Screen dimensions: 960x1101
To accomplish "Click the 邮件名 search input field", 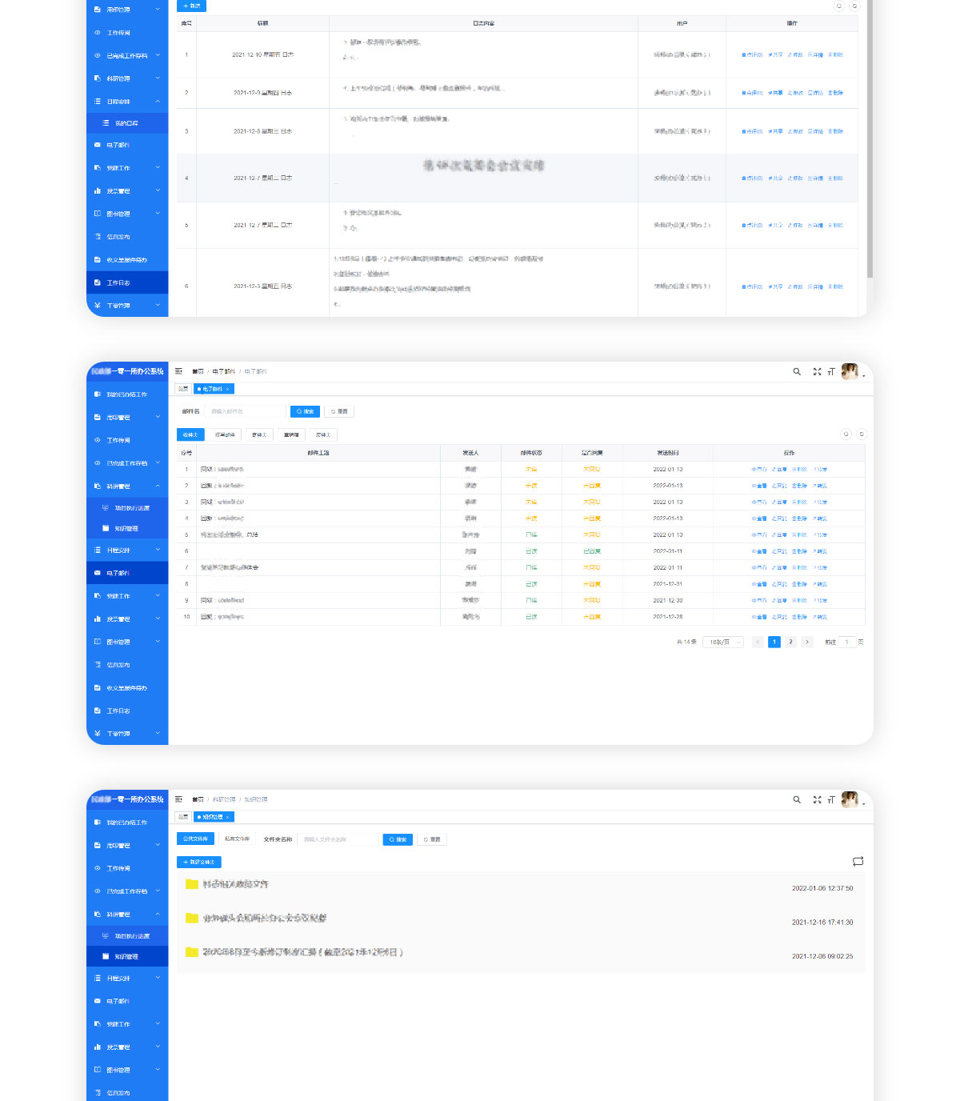I will (x=244, y=411).
